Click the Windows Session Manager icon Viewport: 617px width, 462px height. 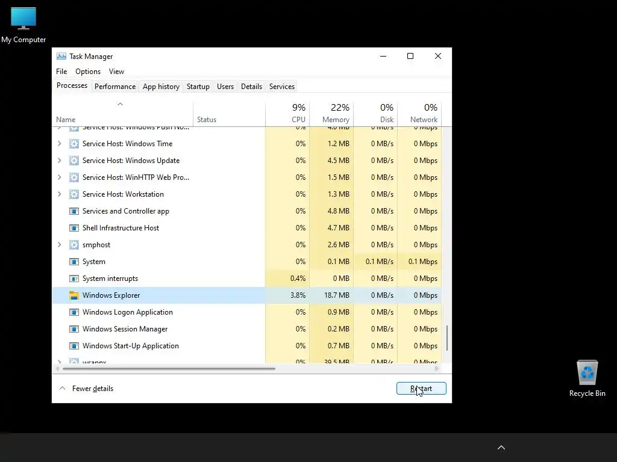(74, 329)
